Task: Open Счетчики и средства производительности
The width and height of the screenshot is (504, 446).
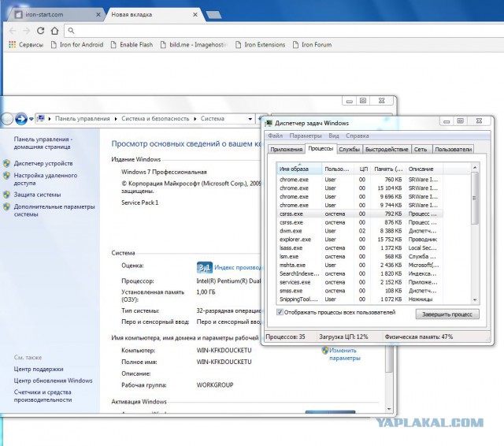Action: point(43,396)
